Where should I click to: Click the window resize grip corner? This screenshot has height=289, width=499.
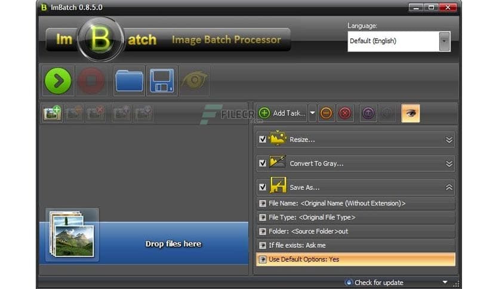point(457,284)
